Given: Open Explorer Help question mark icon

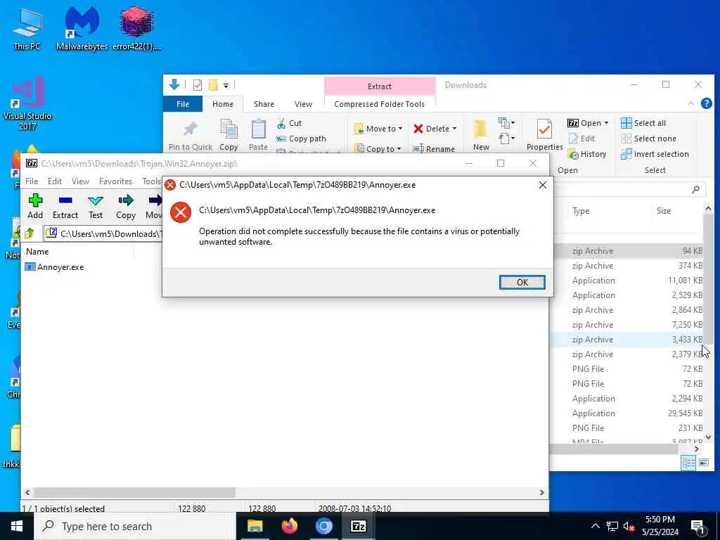Looking at the screenshot, I should pos(706,104).
